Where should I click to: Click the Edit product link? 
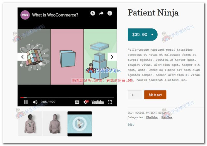coord(131,125)
